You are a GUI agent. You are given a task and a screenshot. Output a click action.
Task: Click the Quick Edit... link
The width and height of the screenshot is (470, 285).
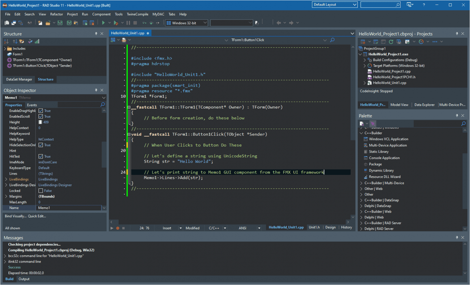37,216
